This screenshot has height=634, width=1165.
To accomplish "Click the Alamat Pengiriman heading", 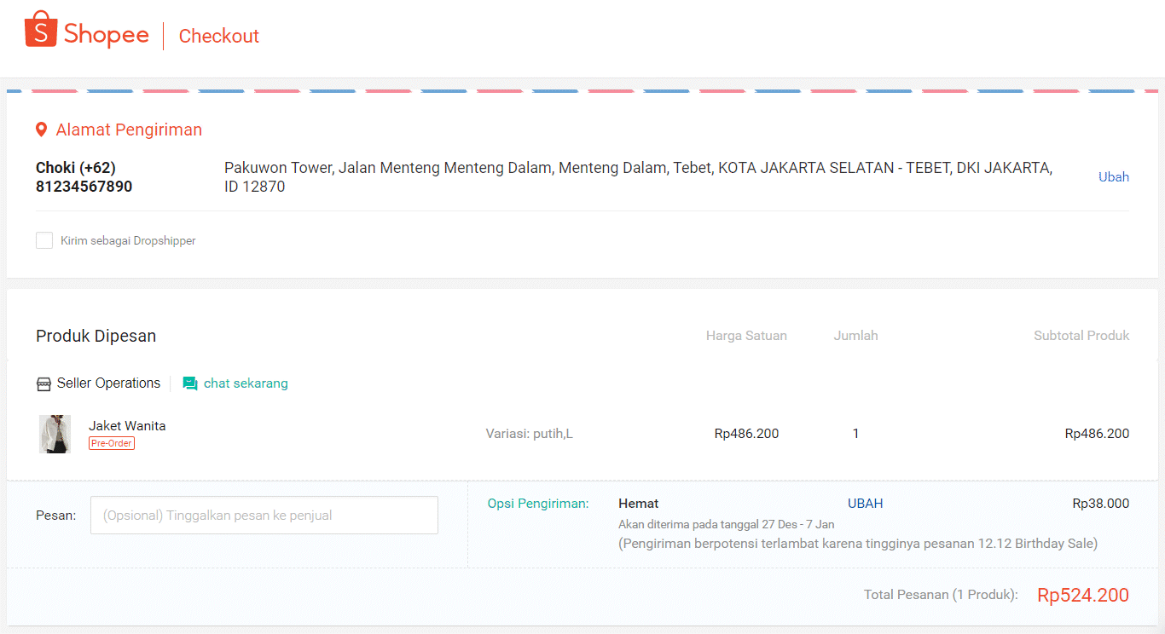I will coord(129,130).
